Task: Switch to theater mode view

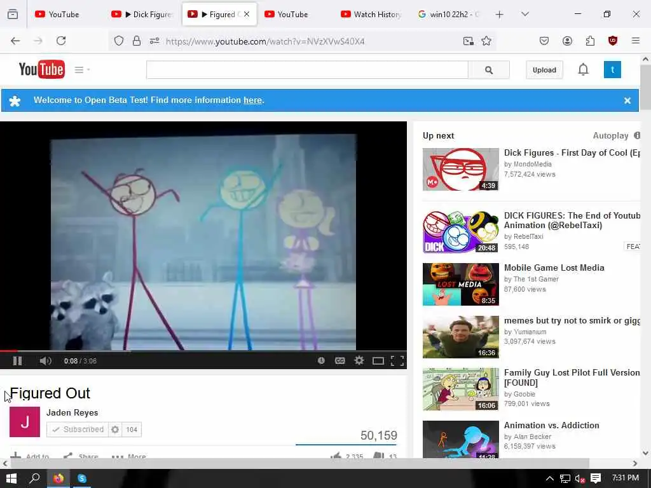Action: click(x=378, y=361)
